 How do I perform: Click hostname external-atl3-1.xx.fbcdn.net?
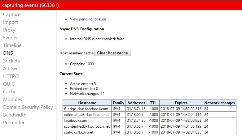point(86,115)
